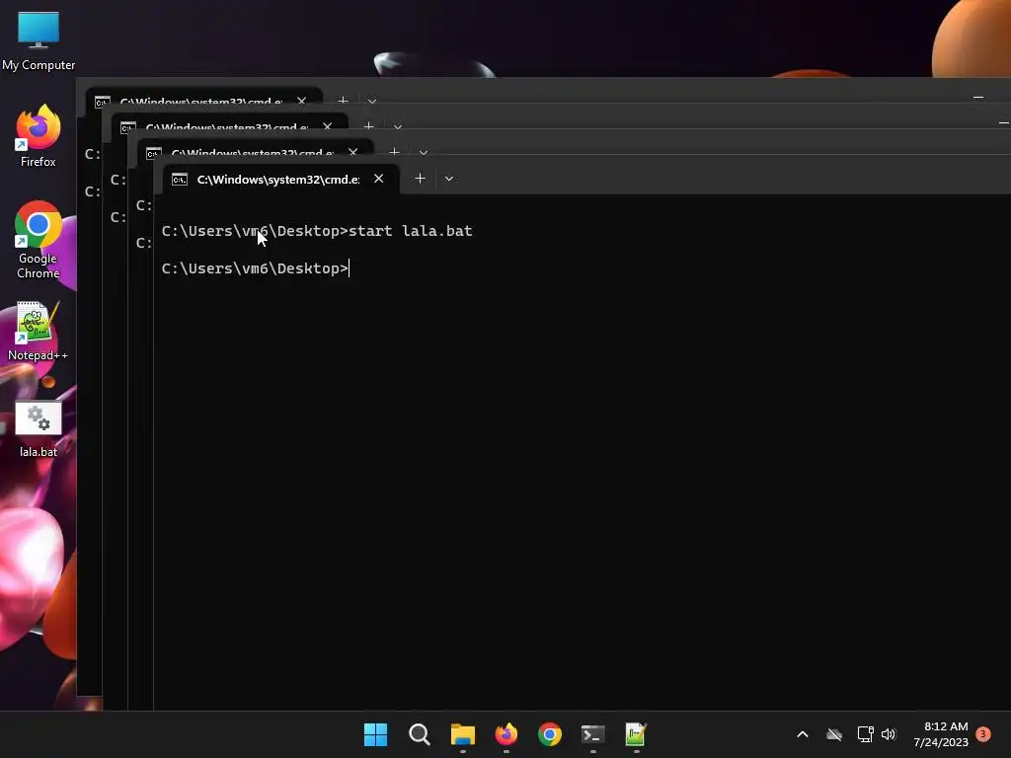Image resolution: width=1011 pixels, height=758 pixels.
Task: Open the Windows Start menu
Action: tap(376, 734)
